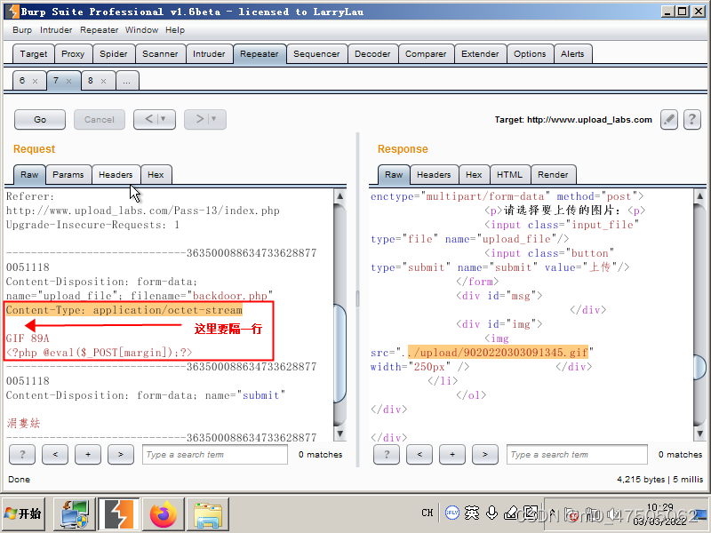711x533 pixels.
Task: Open history back dropdown arrow
Action: coord(164,119)
